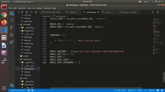
Task: Open the Debug view bug icon
Action: coord(11,35)
